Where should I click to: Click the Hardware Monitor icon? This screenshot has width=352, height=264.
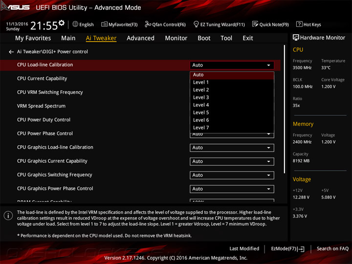[296, 38]
